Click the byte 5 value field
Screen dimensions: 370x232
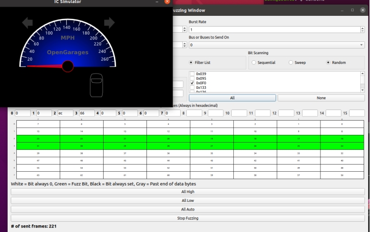[130, 113]
